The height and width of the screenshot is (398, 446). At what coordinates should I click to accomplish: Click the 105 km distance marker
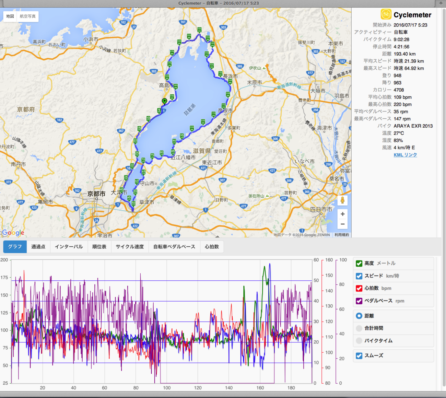(x=203, y=122)
